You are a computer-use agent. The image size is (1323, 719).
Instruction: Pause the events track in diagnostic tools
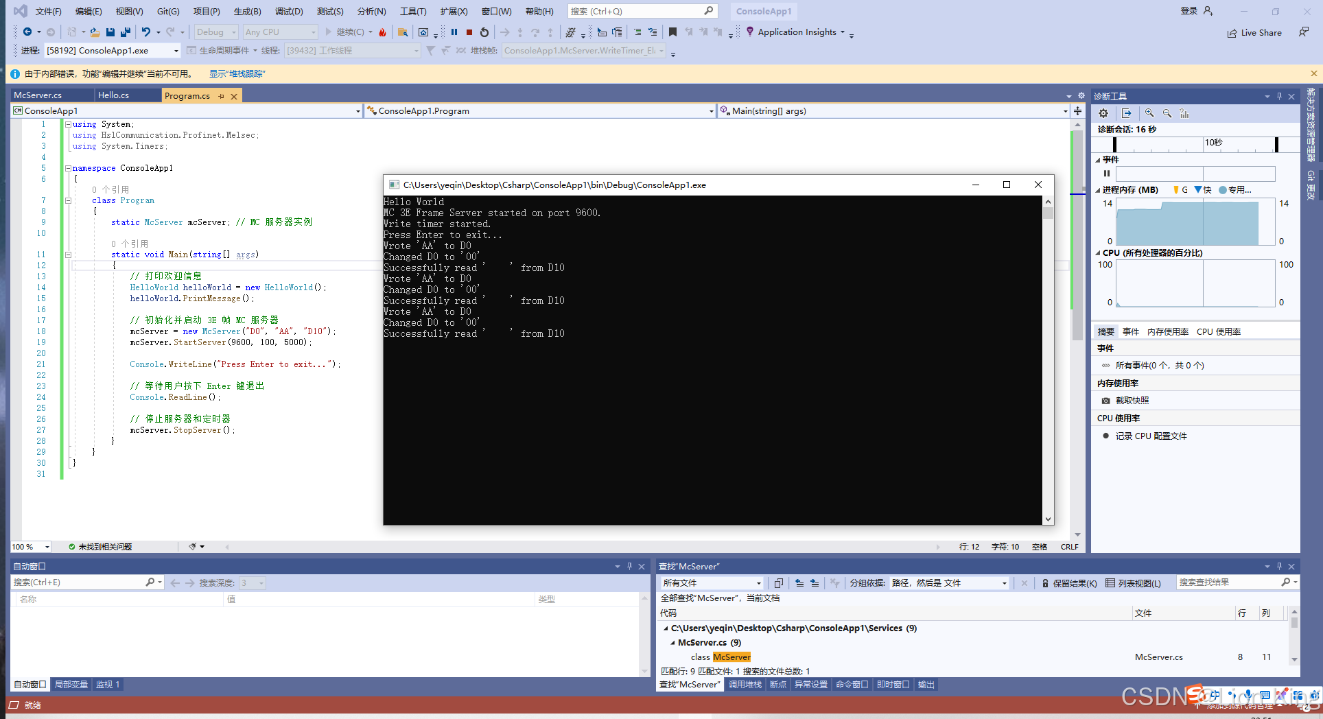click(x=1107, y=174)
